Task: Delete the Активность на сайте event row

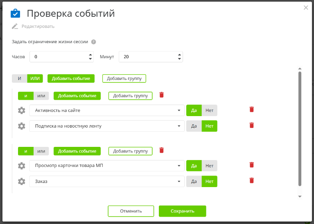Action: click(251, 110)
